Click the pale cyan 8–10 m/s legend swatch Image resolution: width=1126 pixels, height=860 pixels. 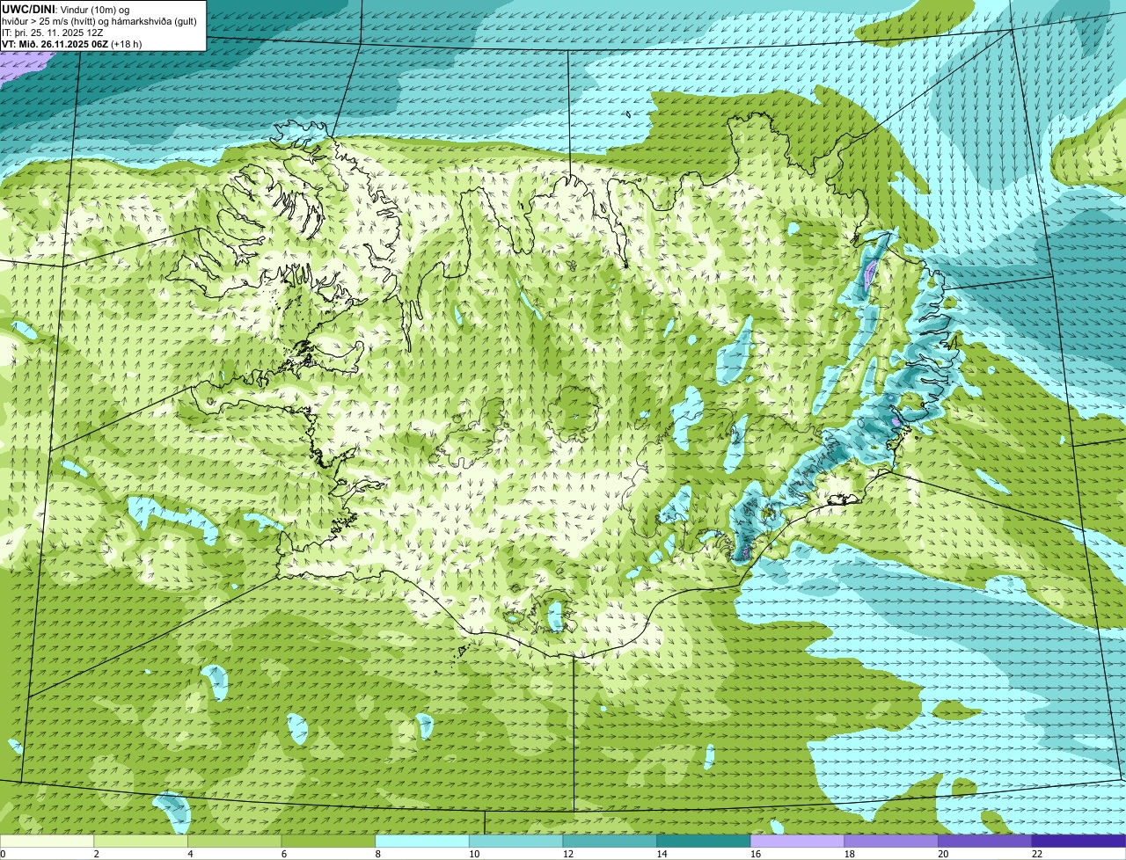(x=422, y=841)
